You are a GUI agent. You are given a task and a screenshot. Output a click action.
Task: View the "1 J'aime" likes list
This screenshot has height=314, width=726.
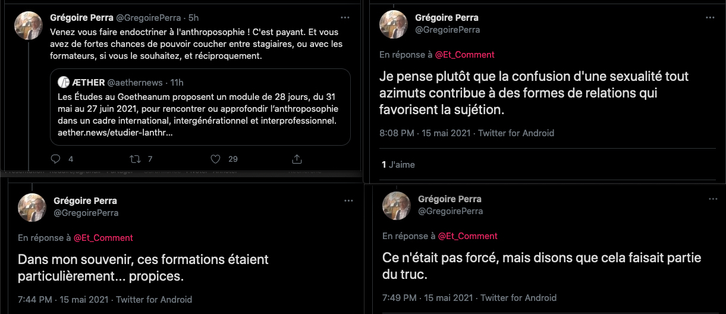pos(398,165)
